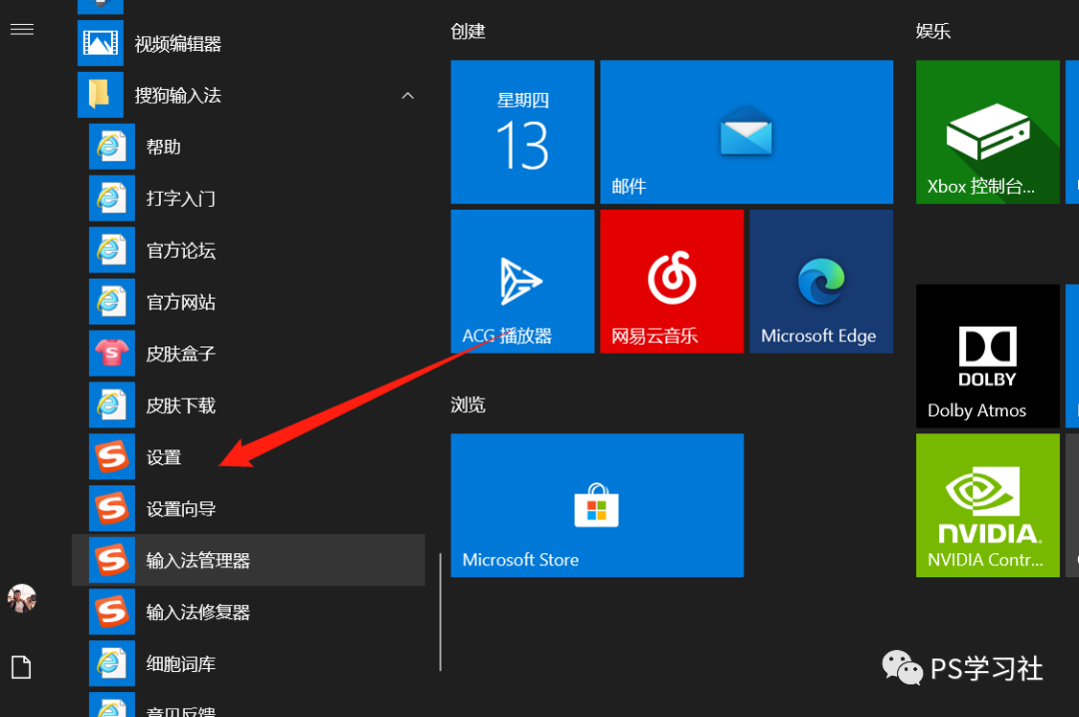The width and height of the screenshot is (1079, 717).
Task: Open 输入法修复器 Sogou icon
Action: (x=112, y=612)
